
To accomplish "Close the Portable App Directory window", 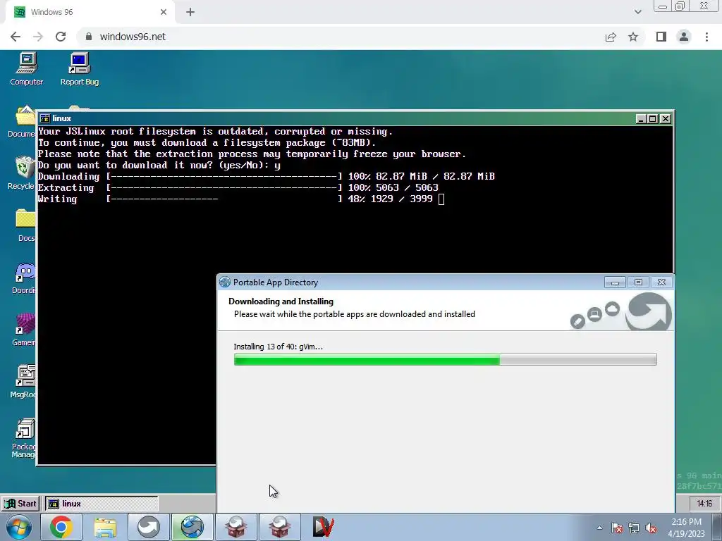I will coord(661,282).
